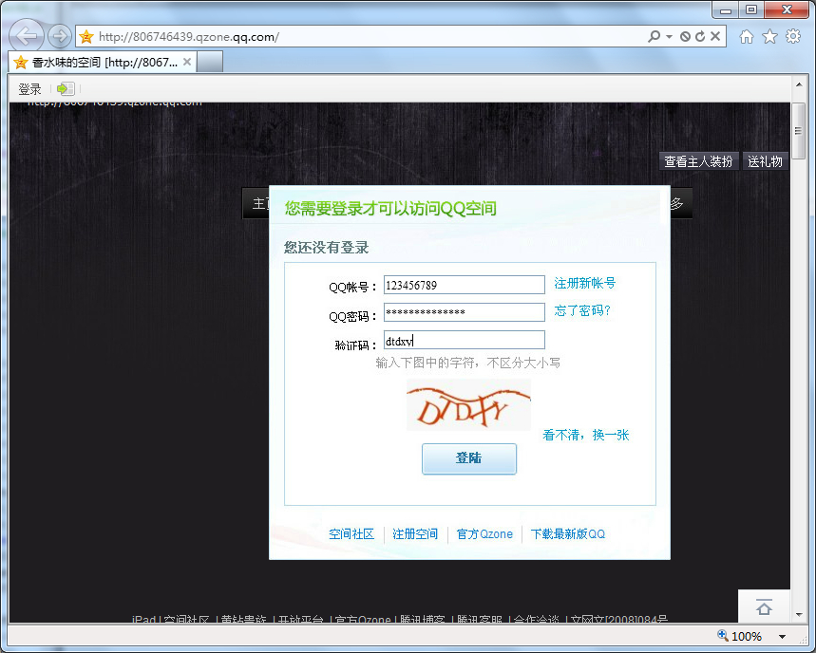Click the address bar URL text

[188, 37]
